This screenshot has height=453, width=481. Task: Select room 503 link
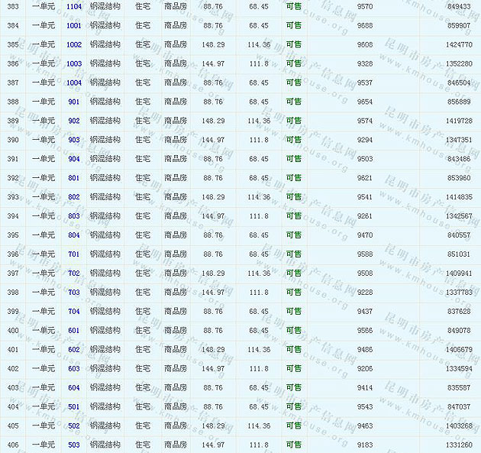pos(74,445)
